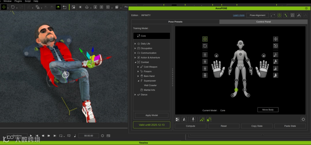The width and height of the screenshot is (311, 145).
Task: Expand the Action & Adventure category
Action: 135,58
